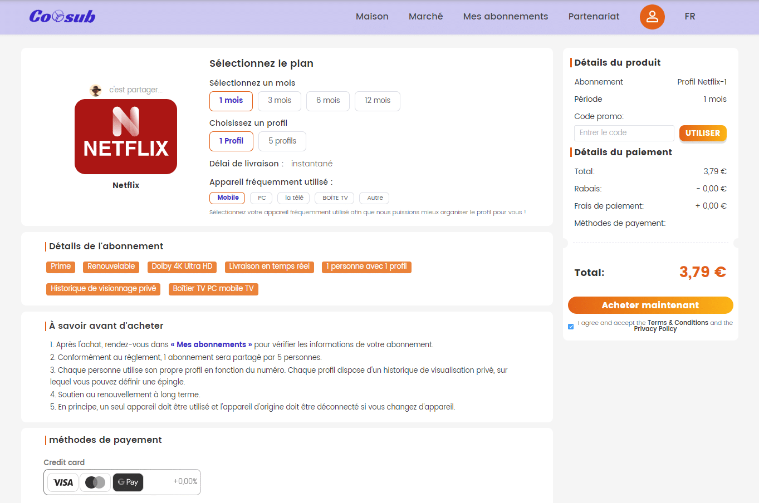Choose BOÎTE TV as device
Viewport: 759px width, 503px height.
pyautogui.click(x=335, y=198)
